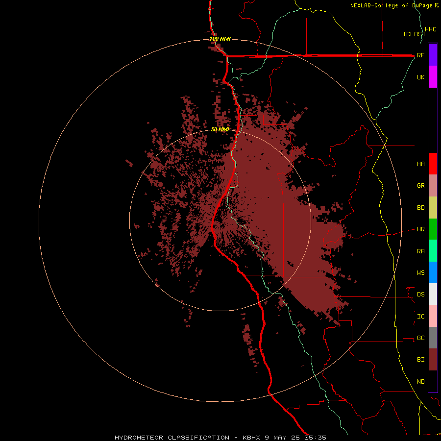This screenshot has width=441, height=441.
Task: Click the BI legend label
Action: pyautogui.click(x=421, y=360)
